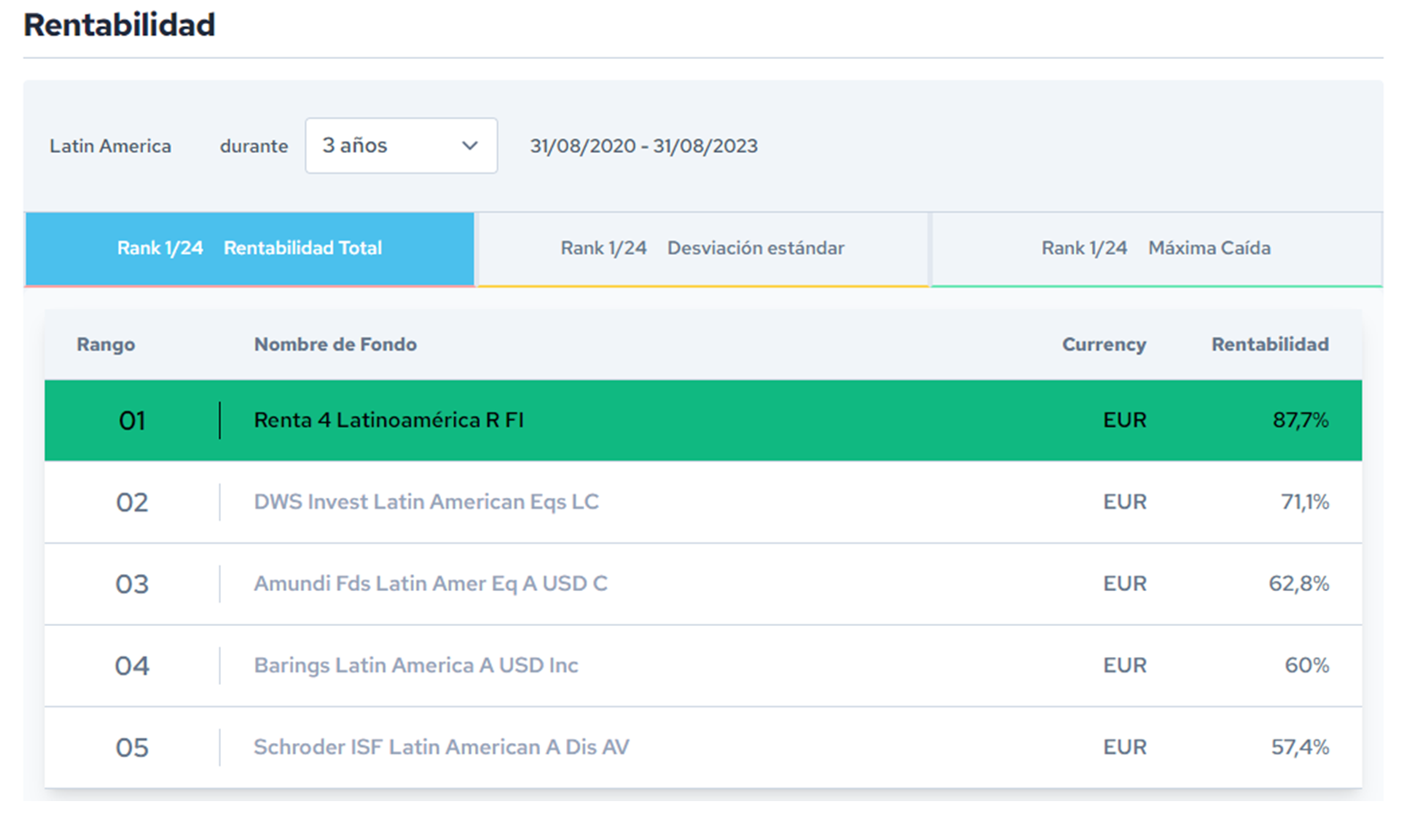This screenshot has height=819, width=1406.
Task: Click the chevron arrow in period selector
Action: pos(470,146)
